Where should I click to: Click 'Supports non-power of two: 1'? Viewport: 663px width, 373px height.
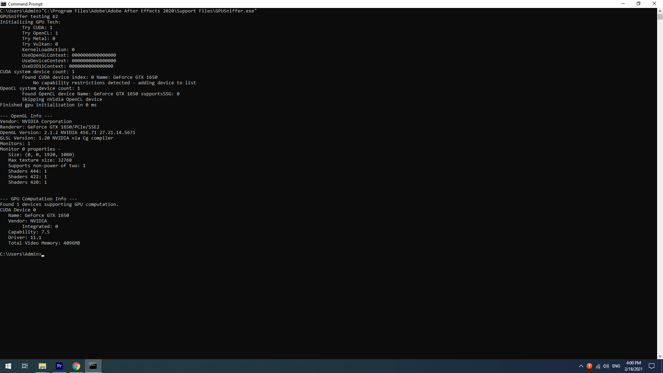coord(47,166)
